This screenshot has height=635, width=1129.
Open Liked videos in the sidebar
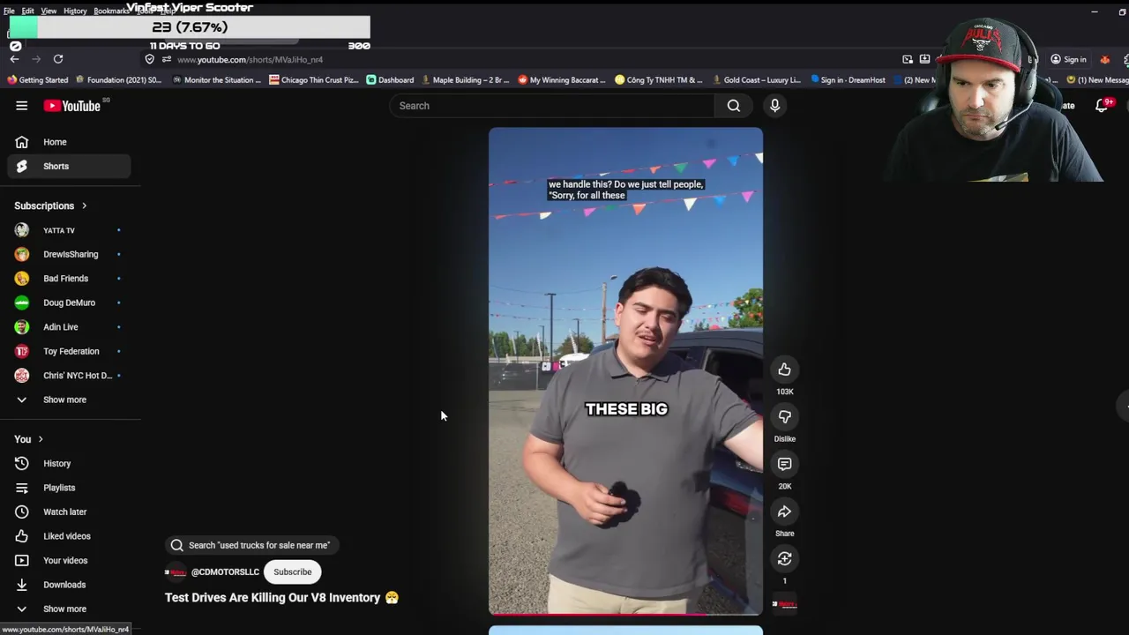coord(69,536)
